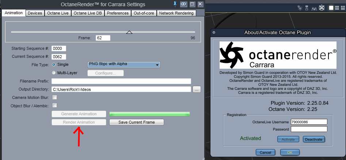
Task: Select the three-pane viewport layout
Action: 343,8
